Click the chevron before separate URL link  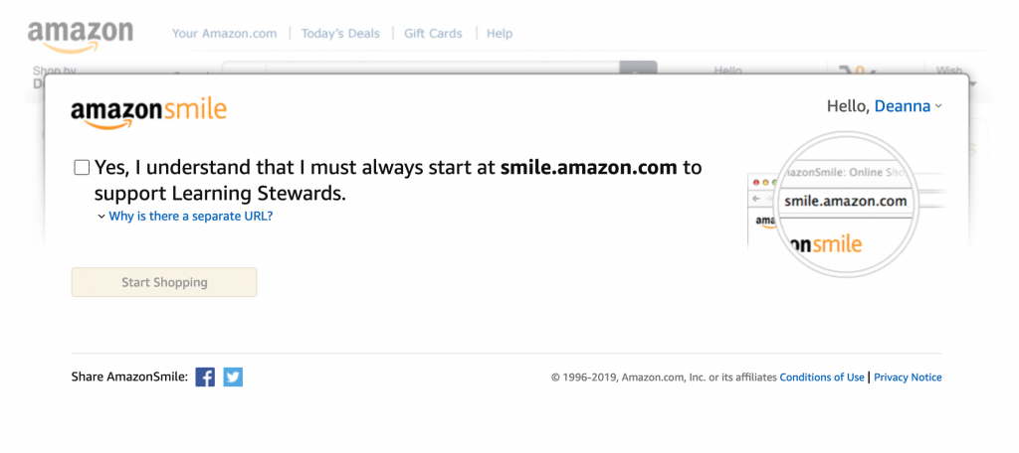coord(102,217)
